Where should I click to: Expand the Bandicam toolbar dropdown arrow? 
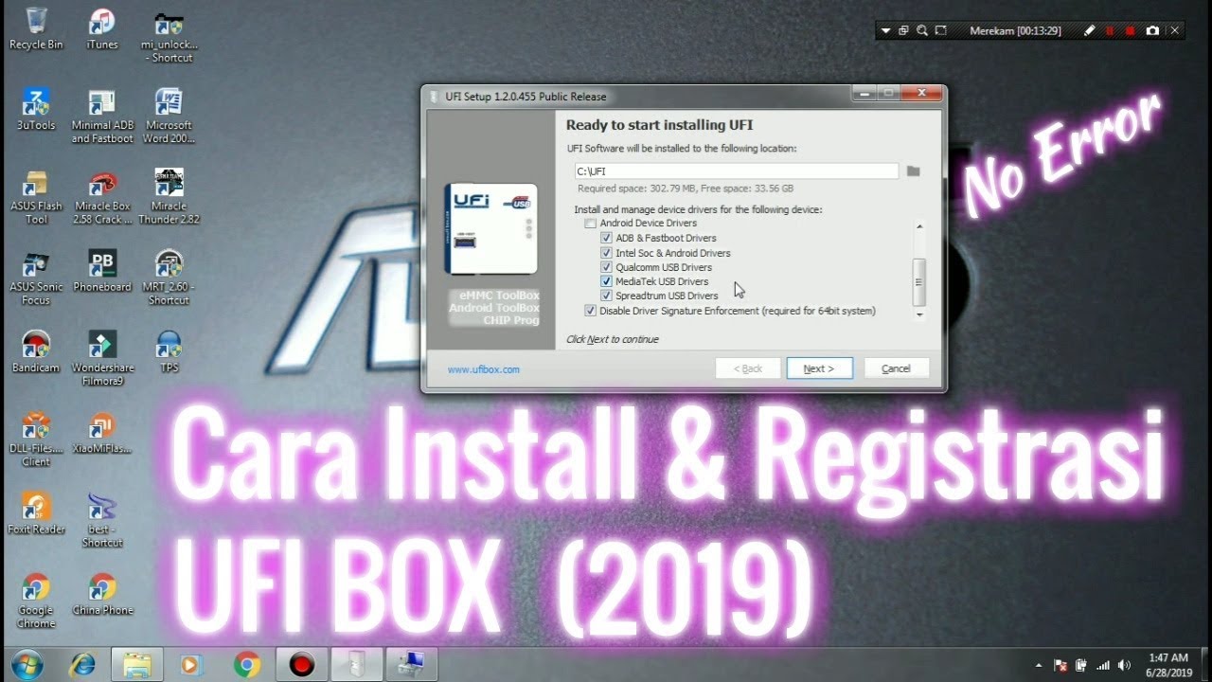coord(885,30)
